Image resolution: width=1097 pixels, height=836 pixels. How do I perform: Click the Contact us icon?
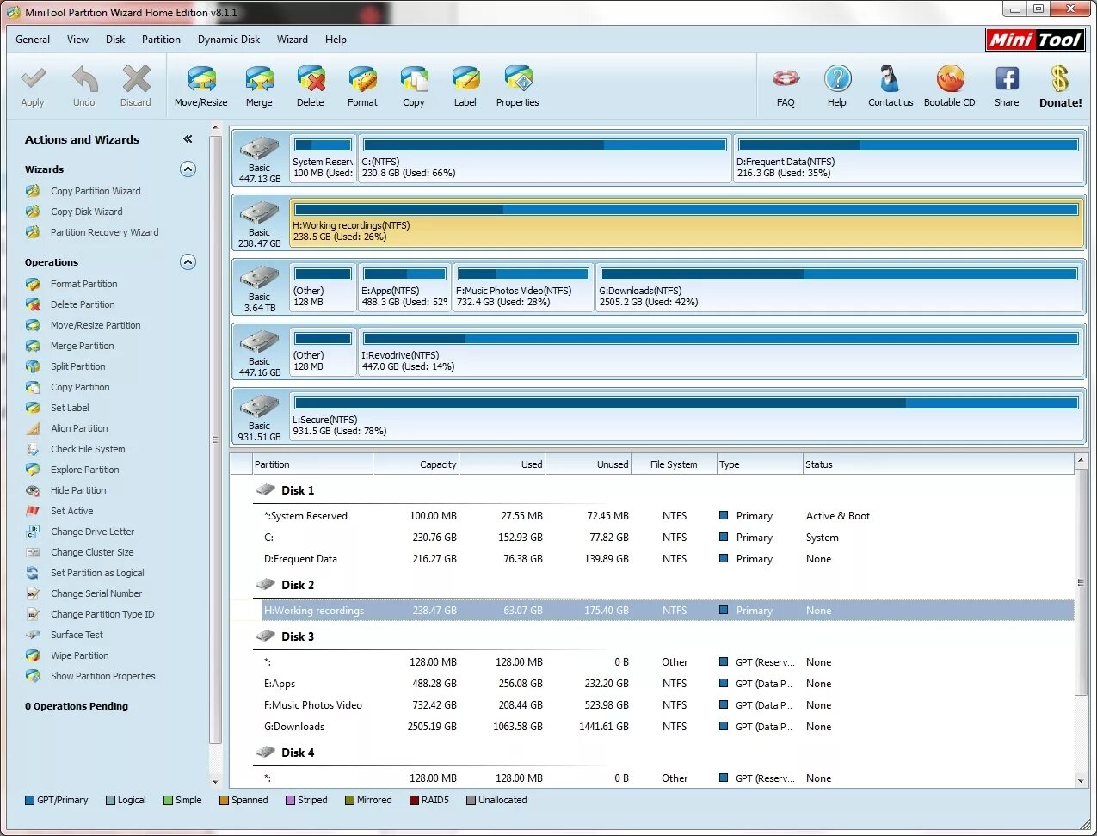click(x=890, y=79)
